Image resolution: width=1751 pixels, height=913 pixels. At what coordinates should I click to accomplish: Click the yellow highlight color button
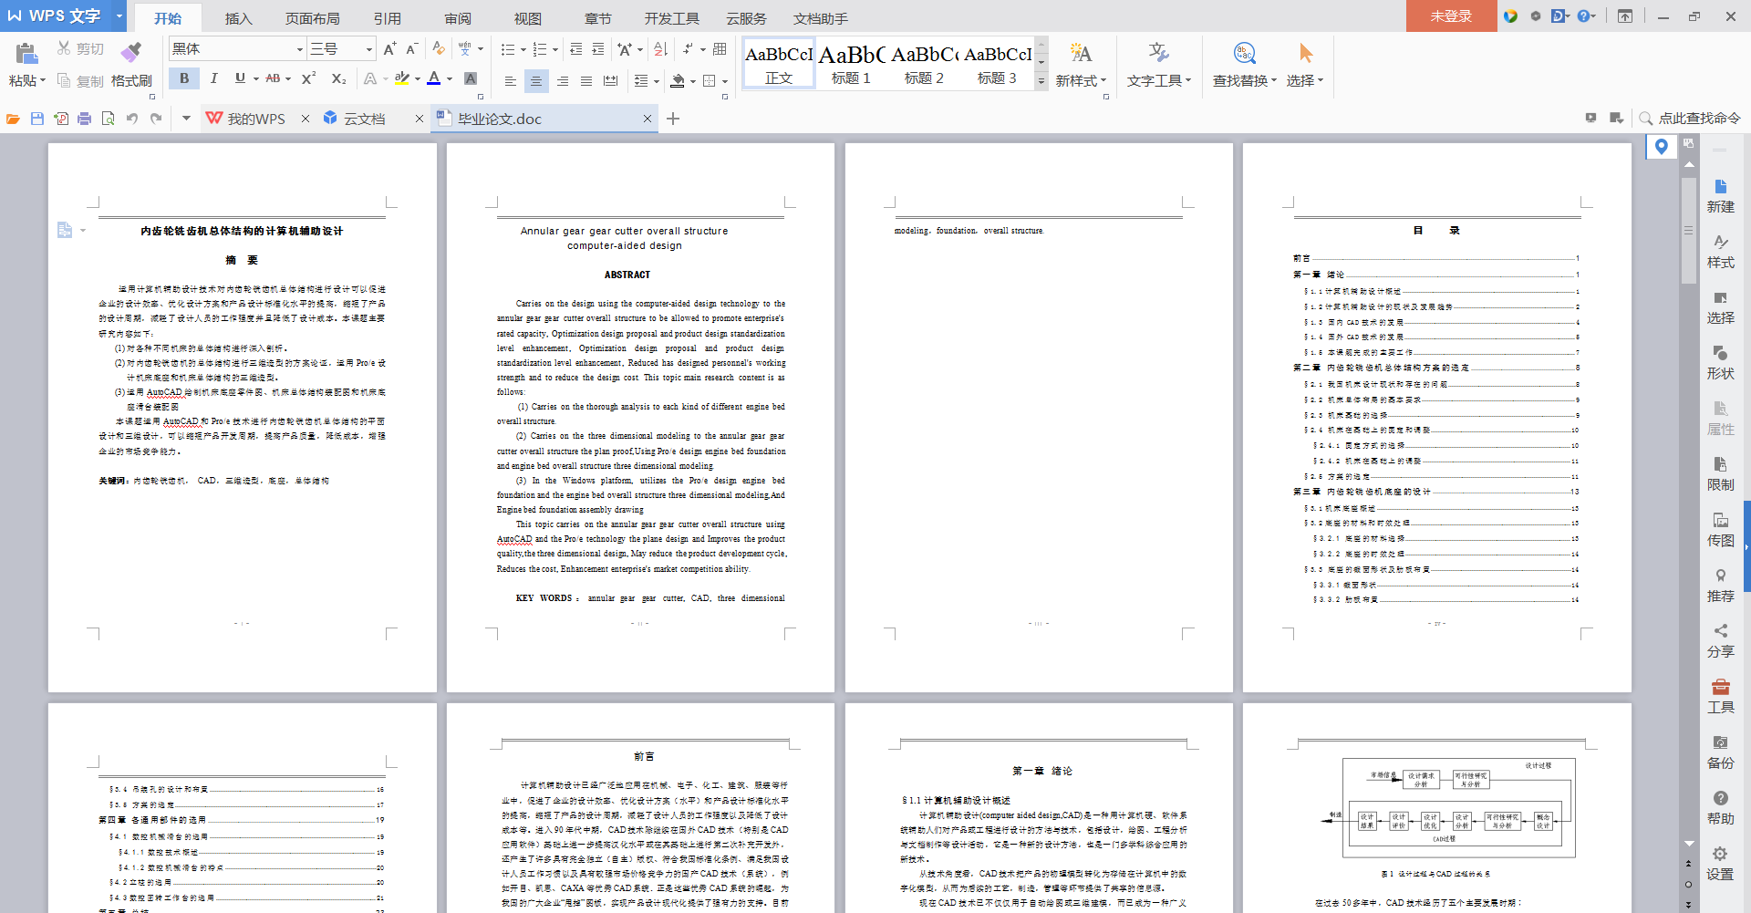coord(402,78)
